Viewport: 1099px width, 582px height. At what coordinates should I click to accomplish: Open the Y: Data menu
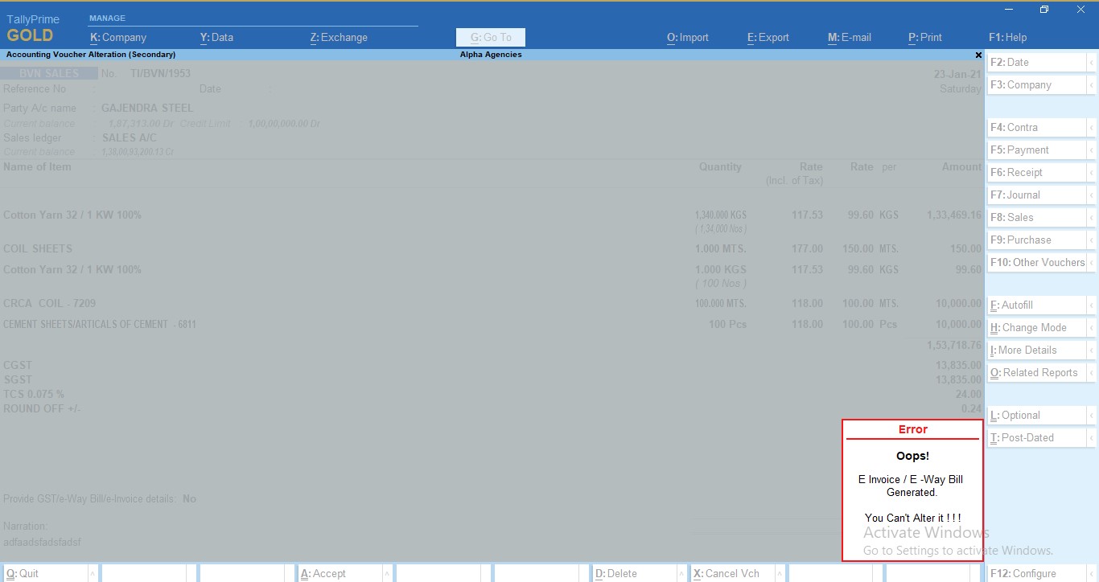[216, 37]
